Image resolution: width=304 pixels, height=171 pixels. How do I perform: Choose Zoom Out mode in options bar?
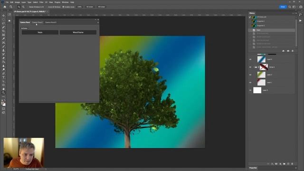pyautogui.click(x=23, y=7)
